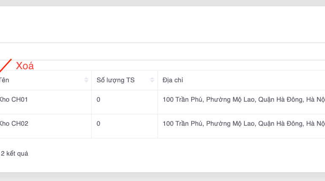Click the Địa chỉ column header
325x181 pixels.
[173, 80]
